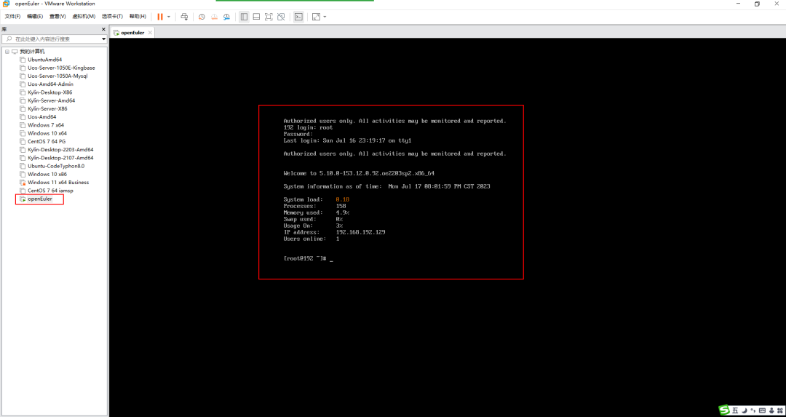Viewport: 786px width, 417px height.
Task: Collapse the 我的计算机 tree node
Action: click(x=7, y=52)
